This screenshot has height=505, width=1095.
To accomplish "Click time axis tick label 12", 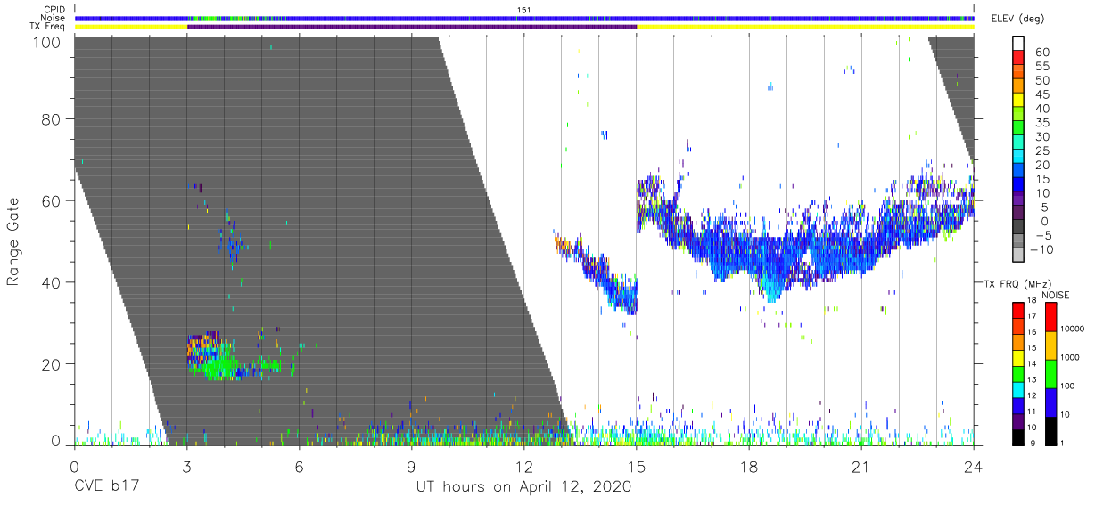I will 524,467.
